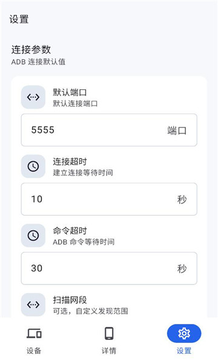Image resolution: width=218 pixels, height=364 pixels.
Task: Click the 命令超时 setting title
Action: pyautogui.click(x=70, y=231)
